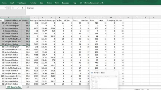Click batting average cell 74.2

pyautogui.click(x=34, y=79)
